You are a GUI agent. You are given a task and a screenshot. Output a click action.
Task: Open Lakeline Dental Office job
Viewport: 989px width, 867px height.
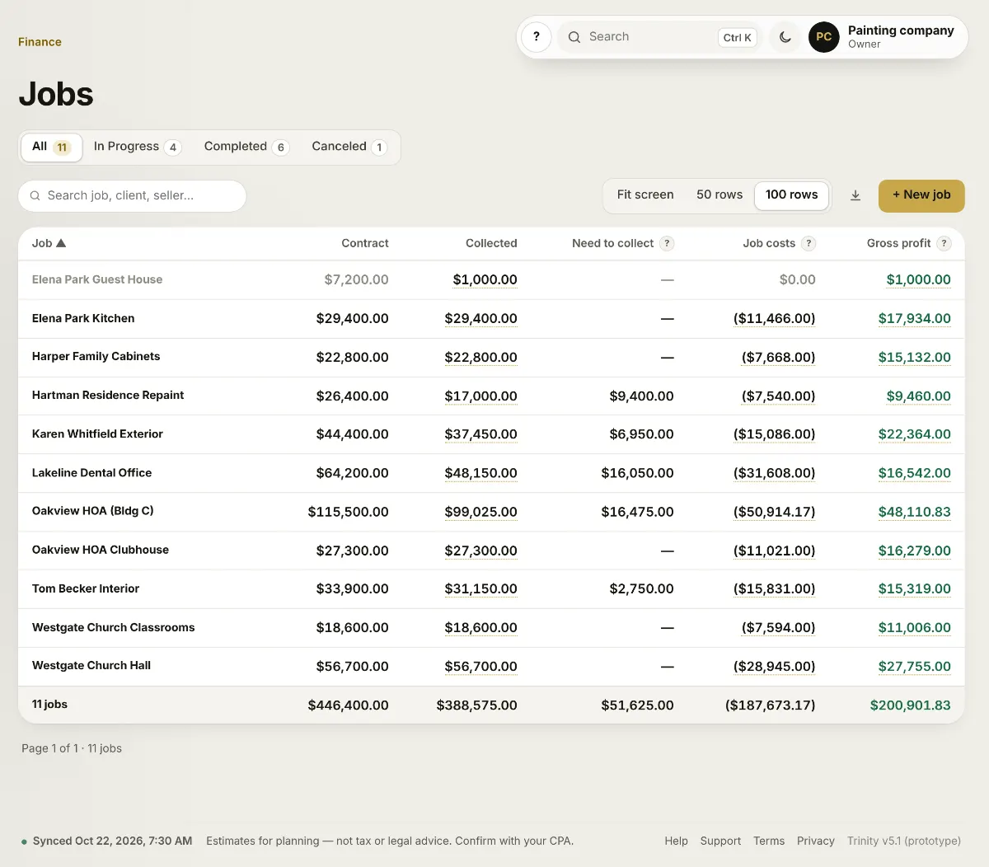click(91, 473)
